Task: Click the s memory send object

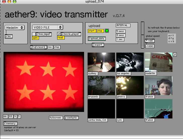Action: point(10,123)
